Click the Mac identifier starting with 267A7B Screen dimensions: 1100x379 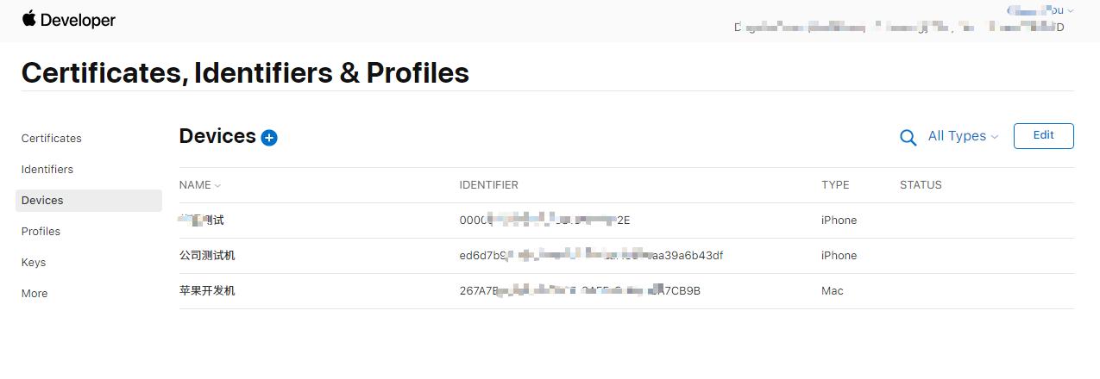580,290
